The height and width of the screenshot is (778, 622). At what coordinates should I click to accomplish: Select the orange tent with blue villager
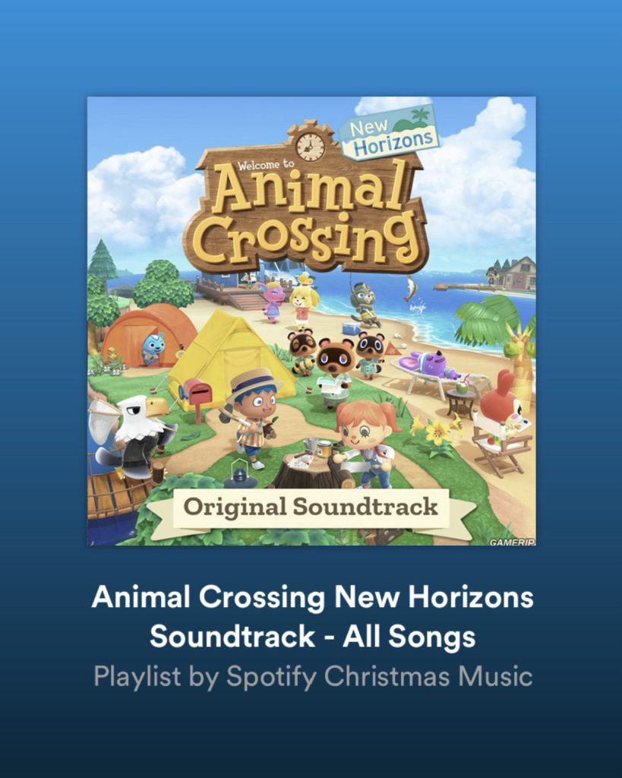click(147, 334)
